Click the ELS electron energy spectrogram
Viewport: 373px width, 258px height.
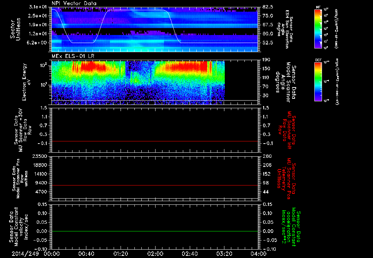(x=138, y=83)
